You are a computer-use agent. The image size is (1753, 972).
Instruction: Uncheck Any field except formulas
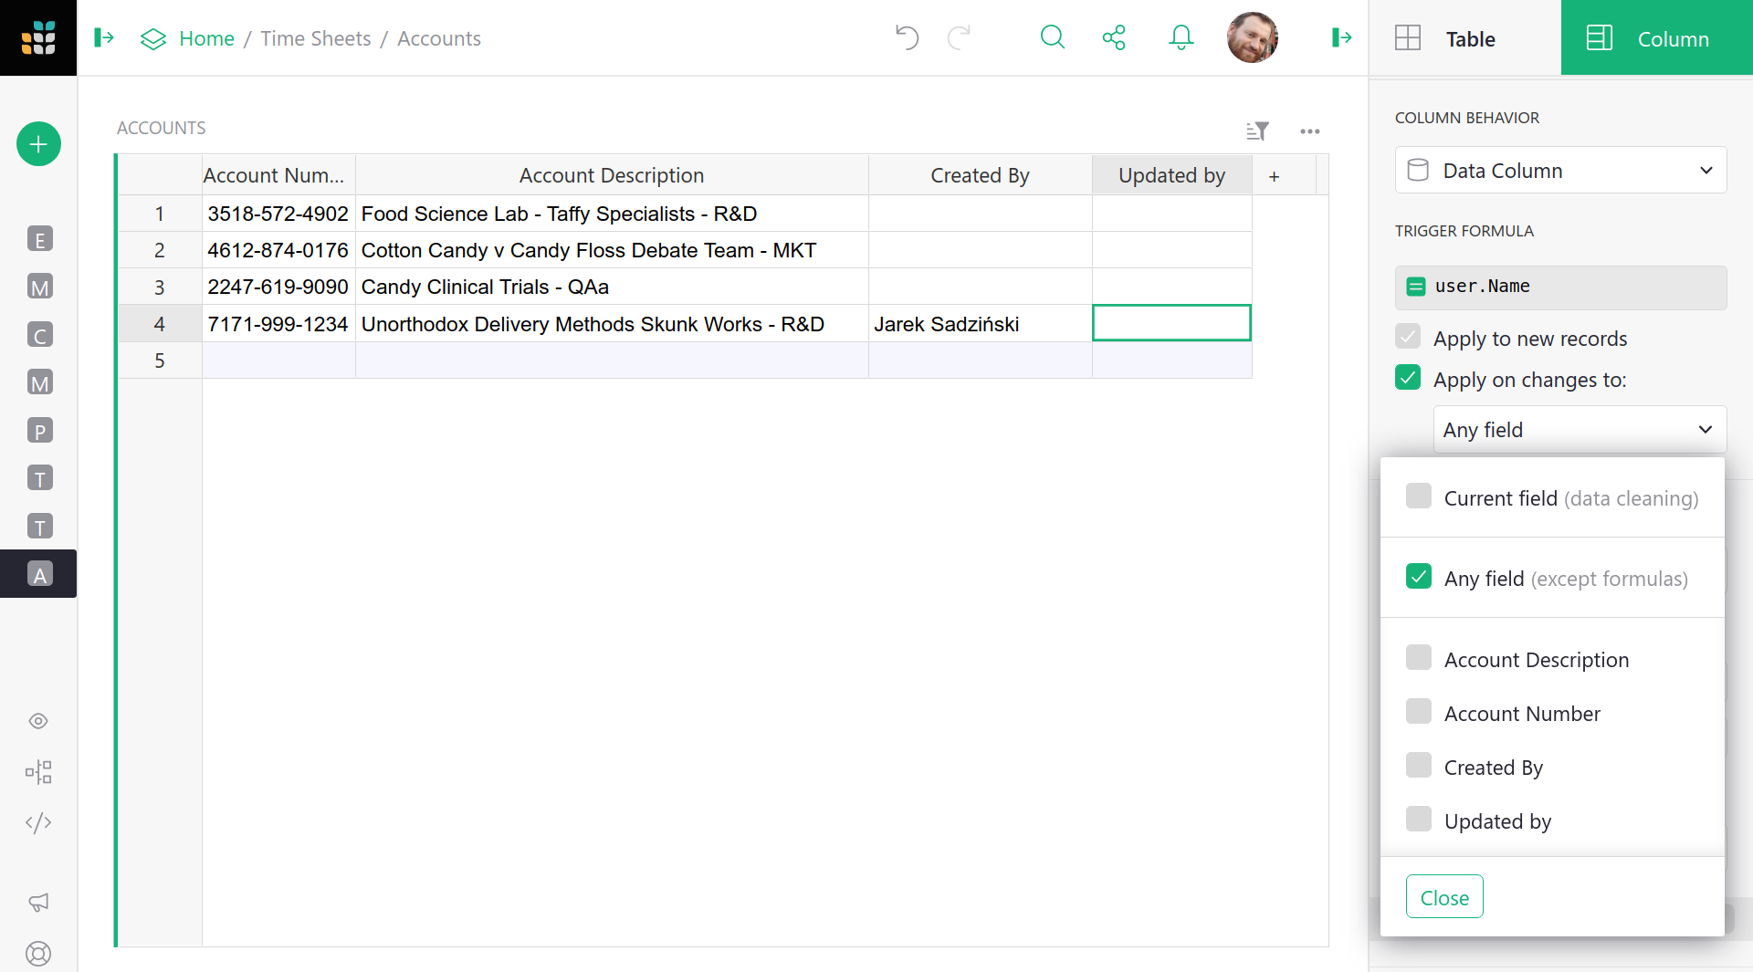point(1419,577)
